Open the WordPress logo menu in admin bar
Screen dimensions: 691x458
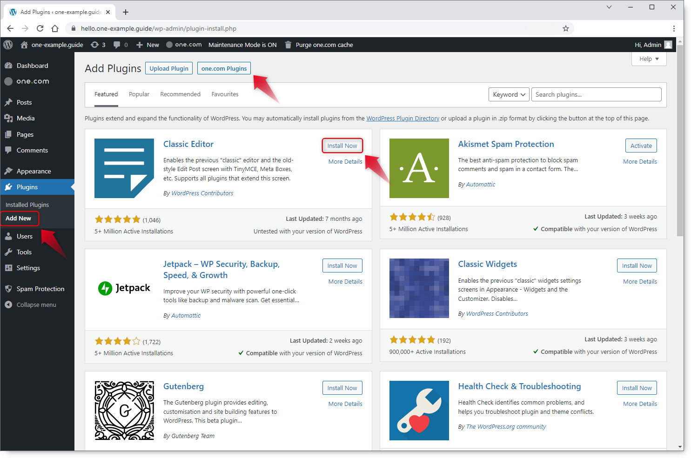tap(7, 45)
